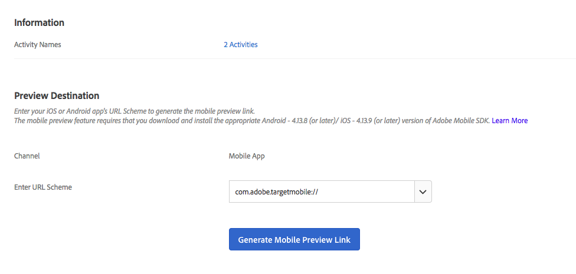This screenshot has height=274, width=576.
Task: Expand the URL Scheme dropdown arrow
Action: pos(423,192)
